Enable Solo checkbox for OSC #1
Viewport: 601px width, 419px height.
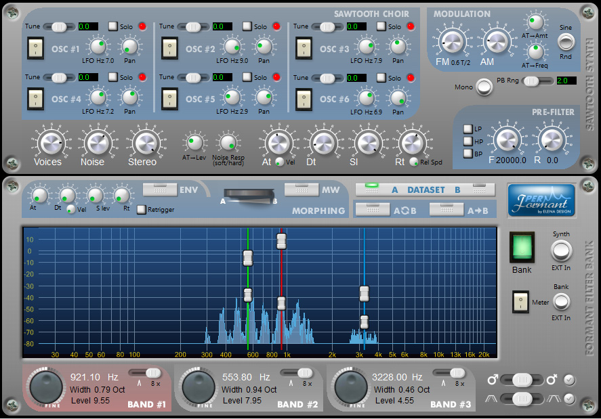coord(112,26)
